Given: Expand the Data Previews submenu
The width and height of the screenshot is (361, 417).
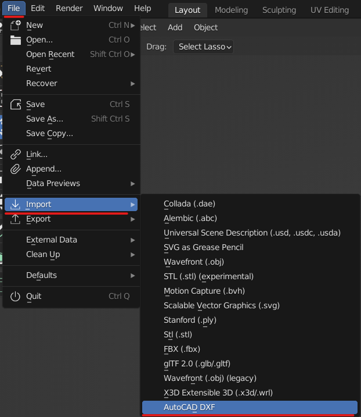Looking at the screenshot, I should pyautogui.click(x=133, y=184).
